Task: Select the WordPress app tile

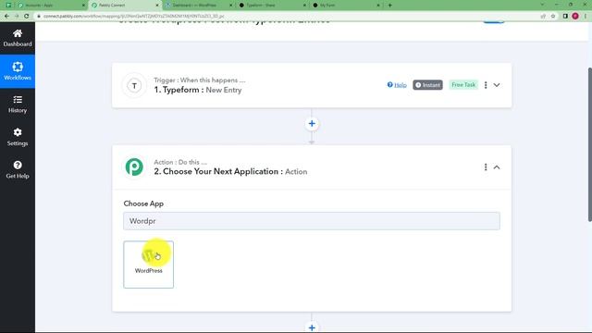Action: coord(148,265)
